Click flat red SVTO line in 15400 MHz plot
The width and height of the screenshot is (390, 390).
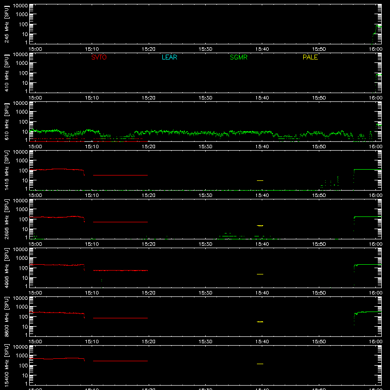pos(120,361)
